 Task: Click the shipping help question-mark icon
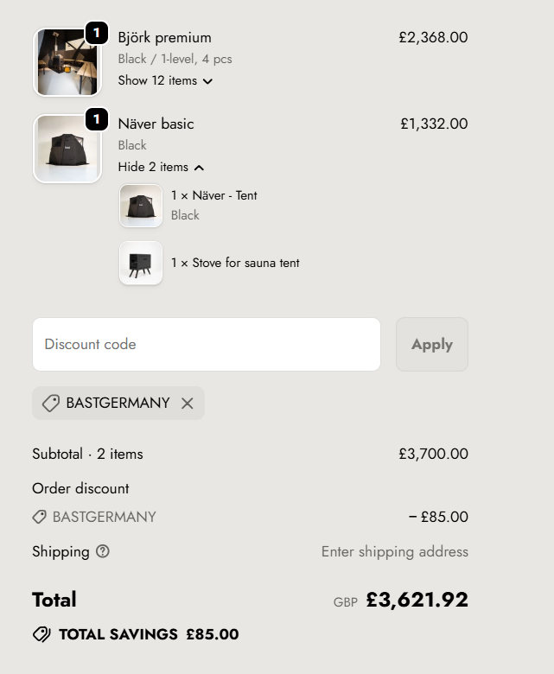(103, 551)
